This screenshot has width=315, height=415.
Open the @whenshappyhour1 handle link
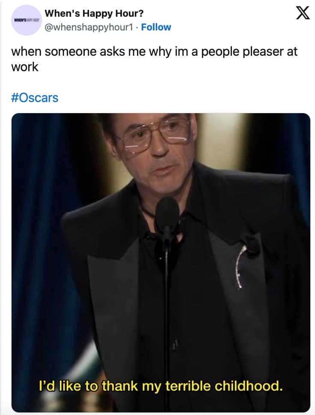click(90, 27)
